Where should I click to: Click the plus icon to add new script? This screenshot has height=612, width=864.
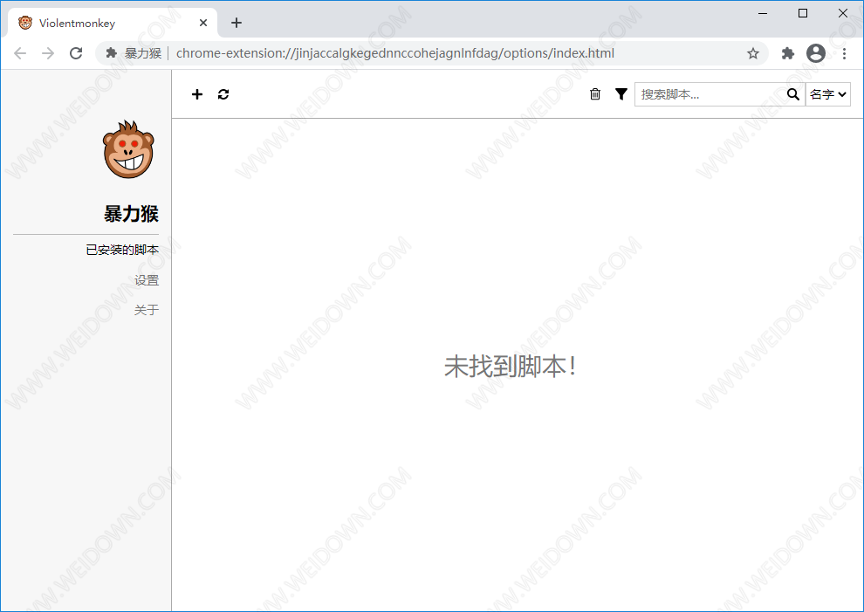(196, 94)
